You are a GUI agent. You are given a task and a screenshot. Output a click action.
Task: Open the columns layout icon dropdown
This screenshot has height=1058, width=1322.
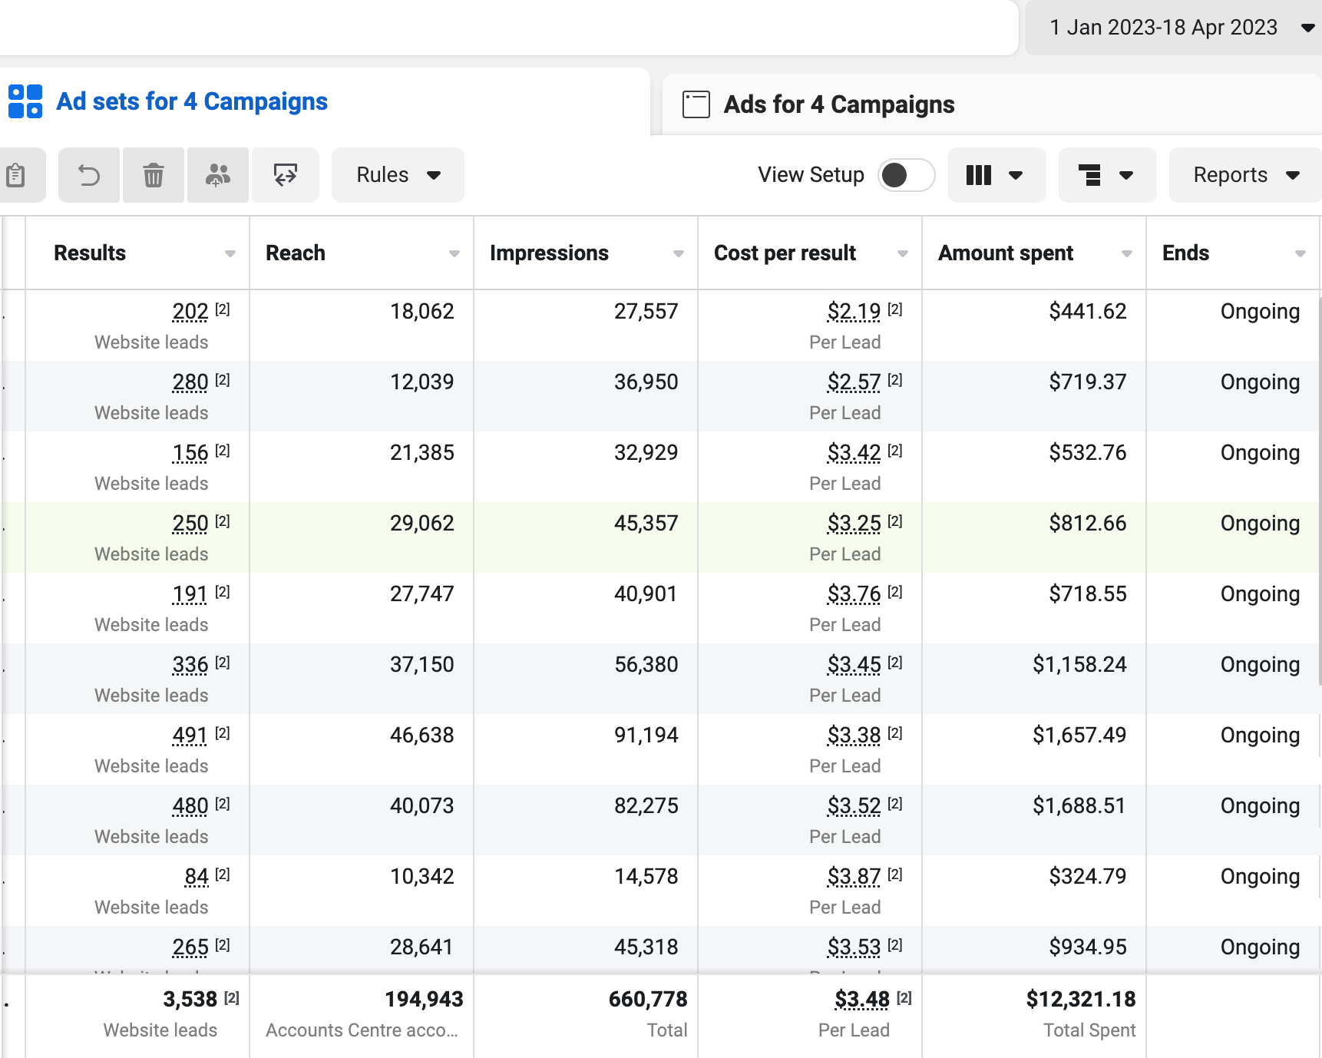click(996, 175)
